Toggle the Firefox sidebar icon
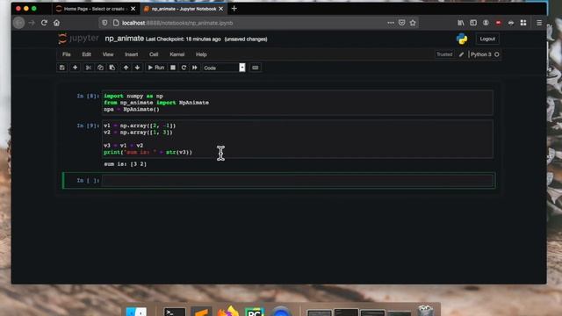Image resolution: width=562 pixels, height=316 pixels. click(473, 23)
